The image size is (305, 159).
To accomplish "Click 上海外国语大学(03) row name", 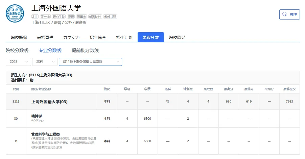I will coord(49,102).
